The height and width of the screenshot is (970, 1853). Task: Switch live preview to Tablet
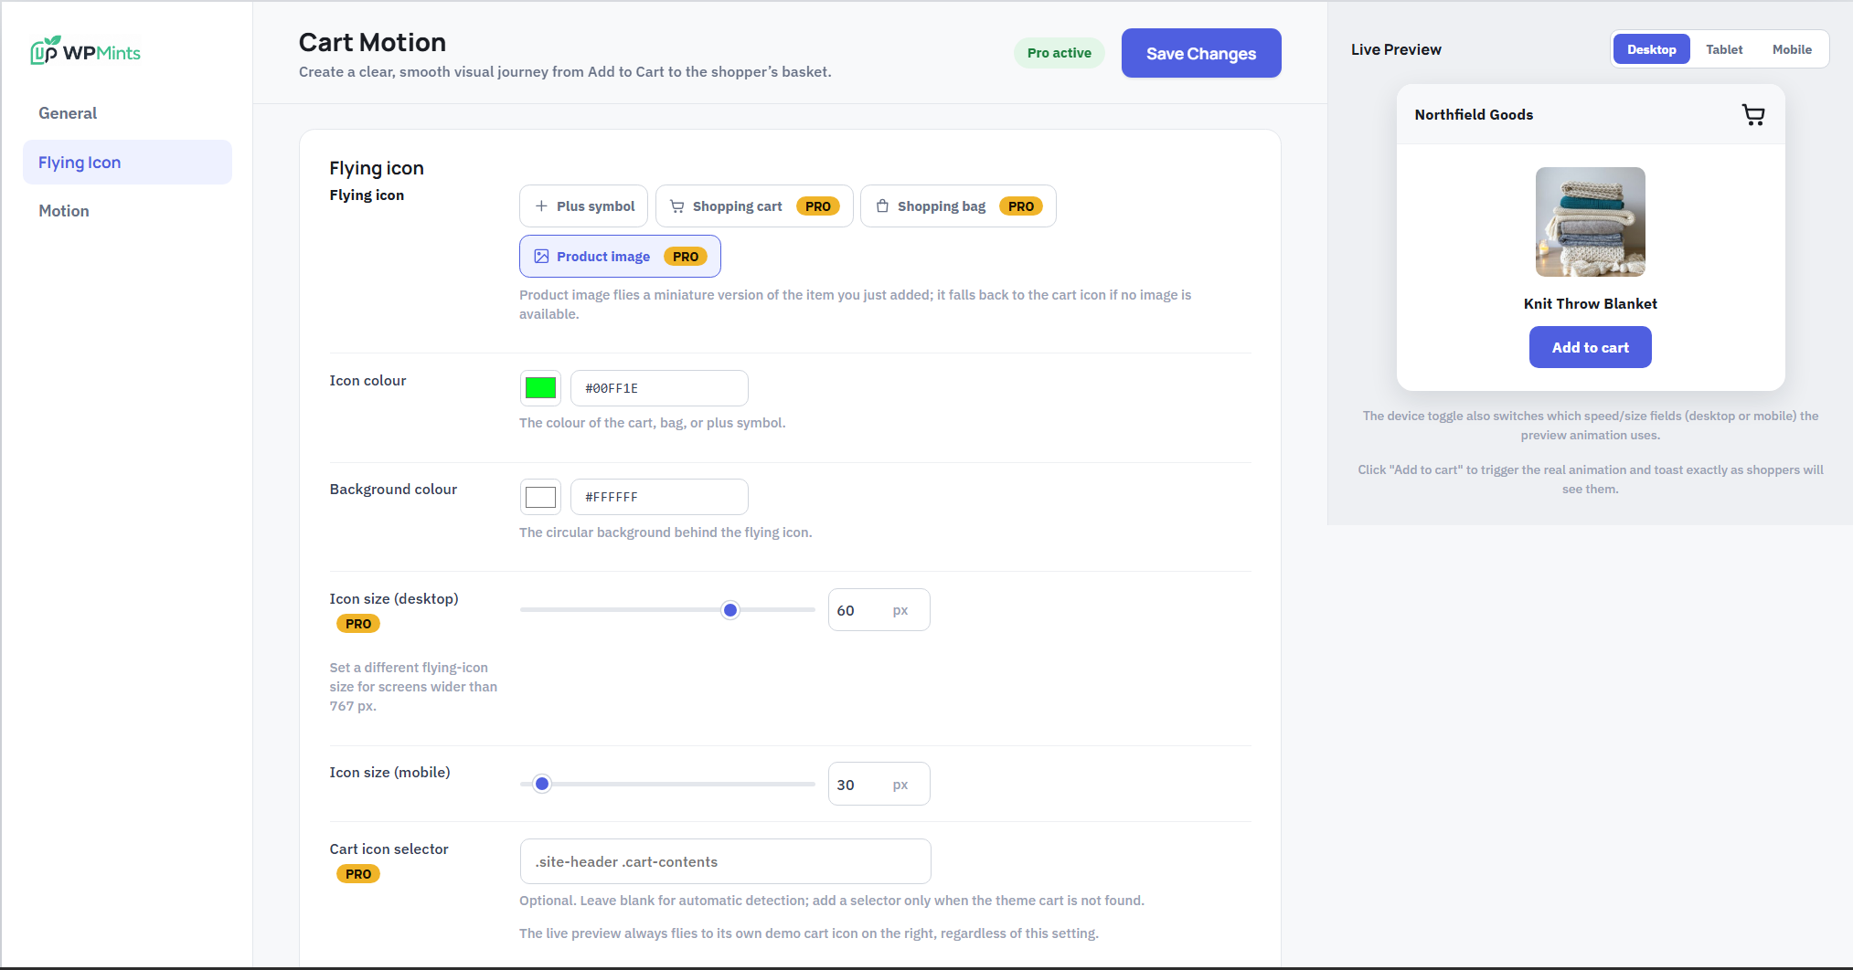pyautogui.click(x=1724, y=49)
